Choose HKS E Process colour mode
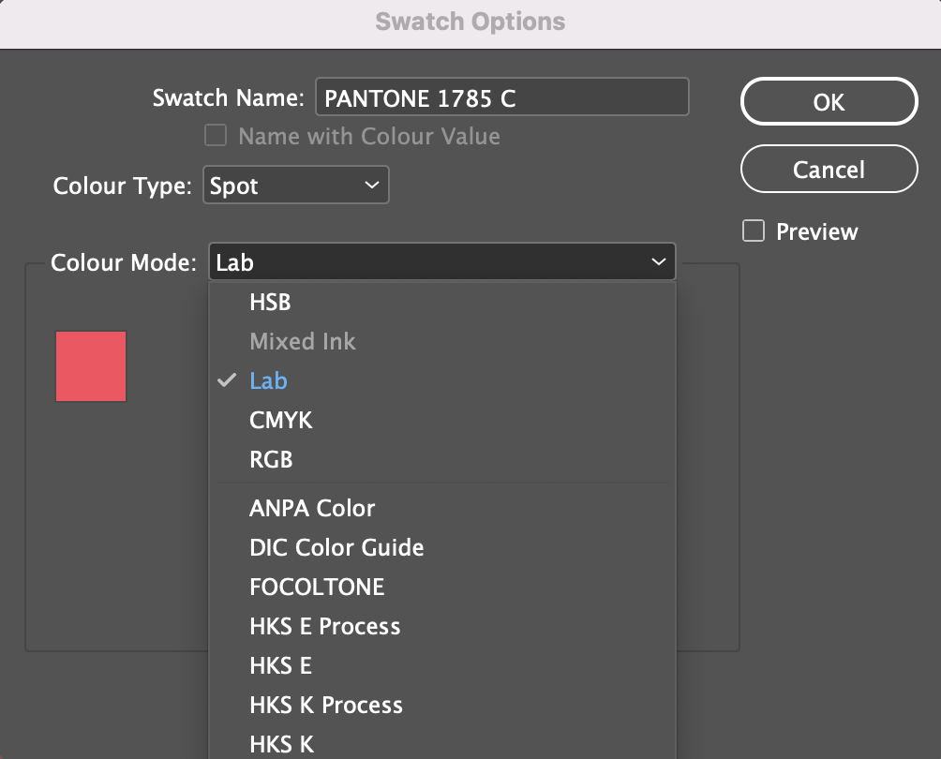 pos(325,626)
